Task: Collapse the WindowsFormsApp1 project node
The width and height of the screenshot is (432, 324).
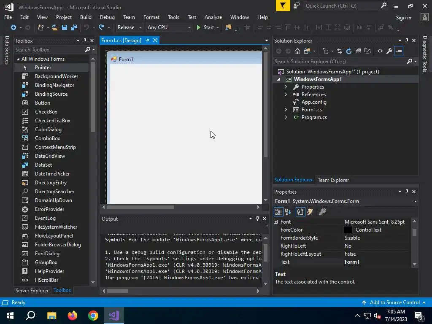Action: point(278,79)
